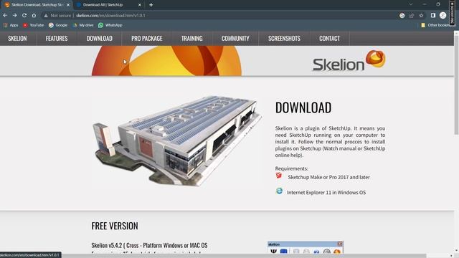
Task: Open the Apps bookmarks shortcut
Action: (11, 25)
